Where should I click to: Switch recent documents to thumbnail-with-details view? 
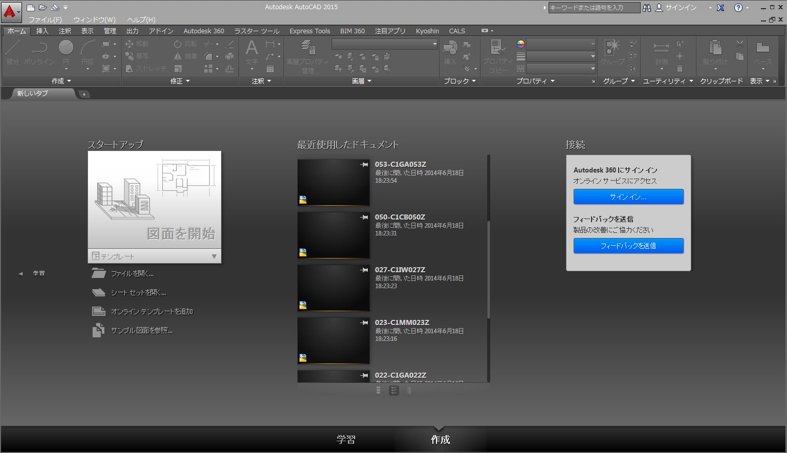394,391
